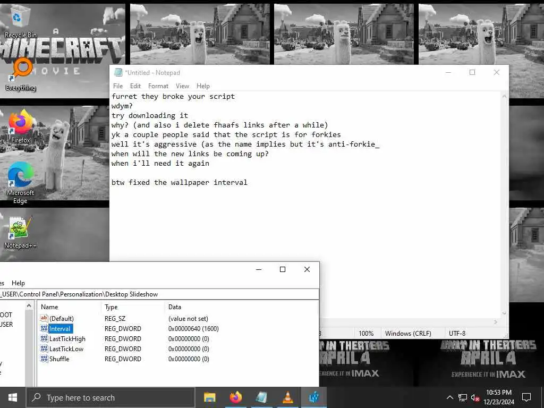Minimize the Notepad window
The height and width of the screenshot is (408, 544).
coord(448,72)
